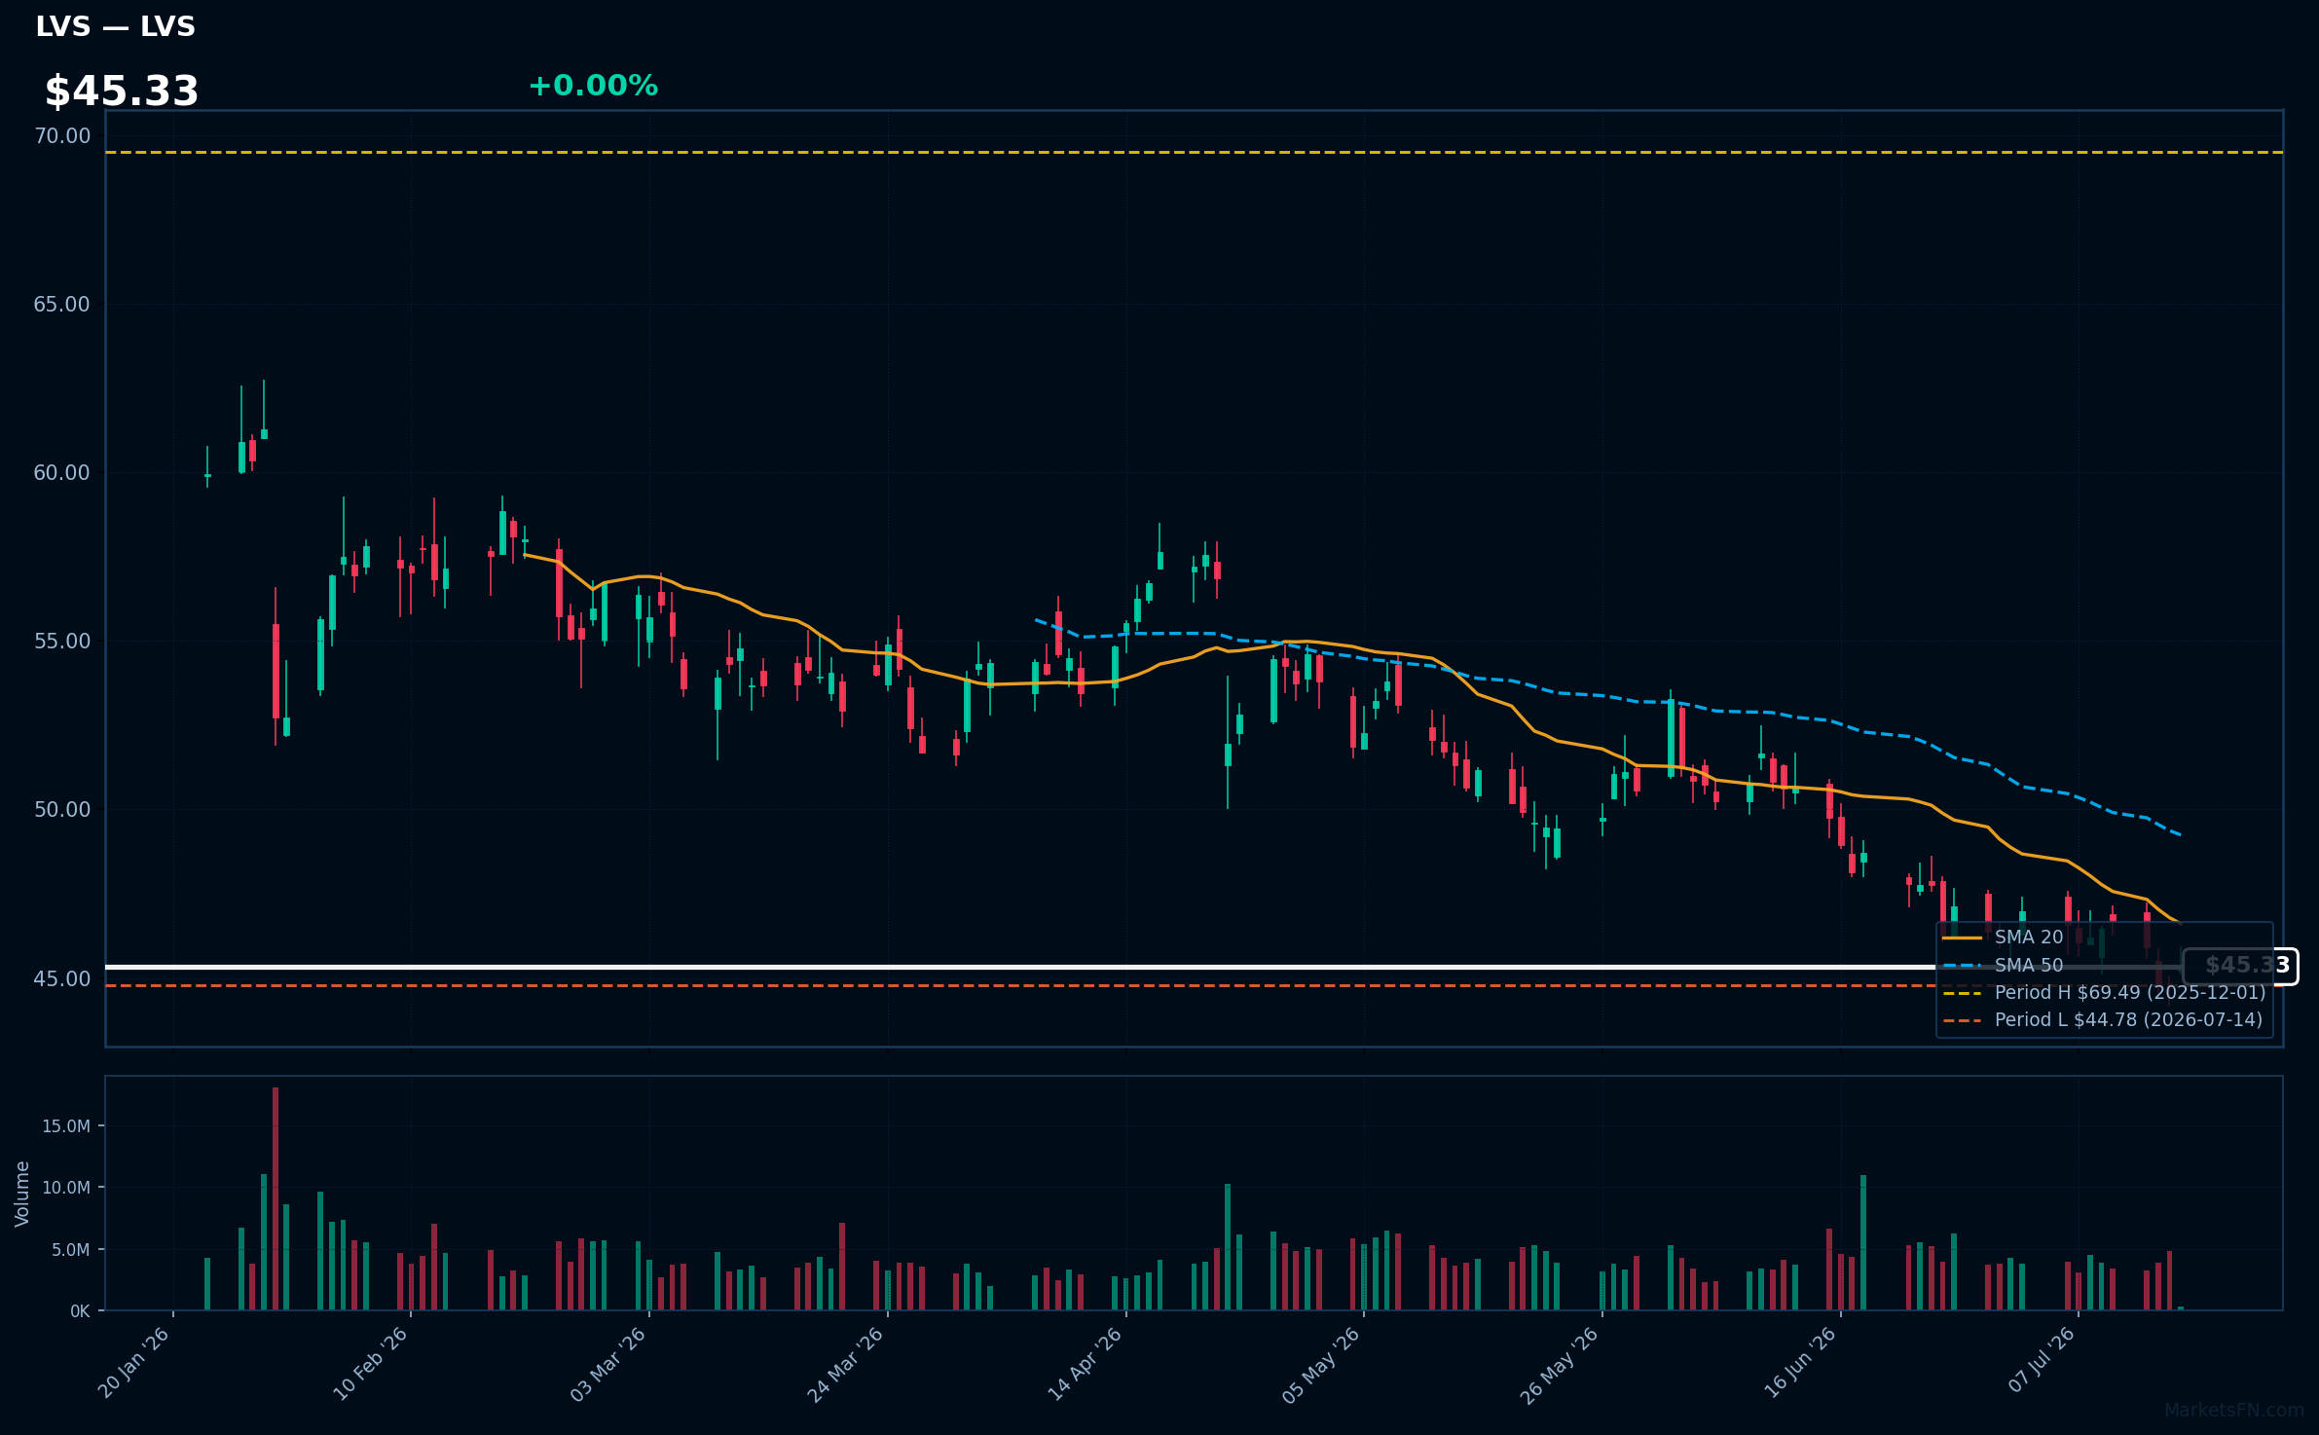Click the +0.00% change value
The height and width of the screenshot is (1435, 2319).
pyautogui.click(x=593, y=86)
